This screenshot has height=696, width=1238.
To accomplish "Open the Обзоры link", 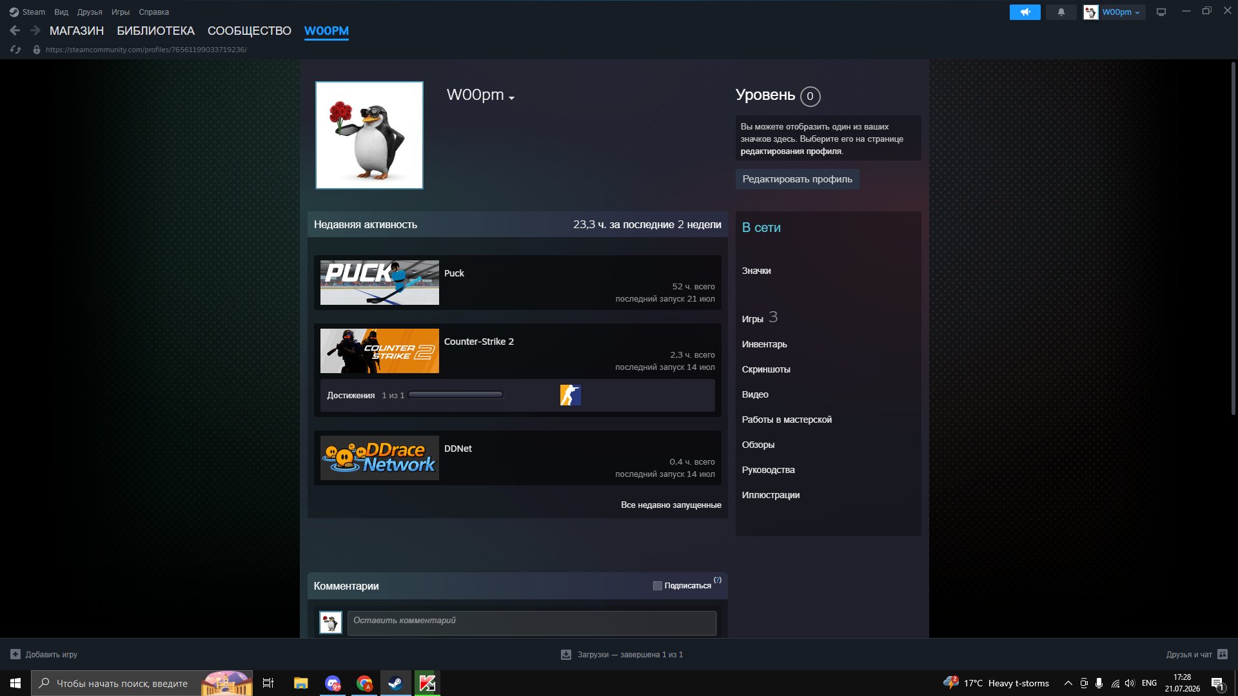I will (x=758, y=445).
